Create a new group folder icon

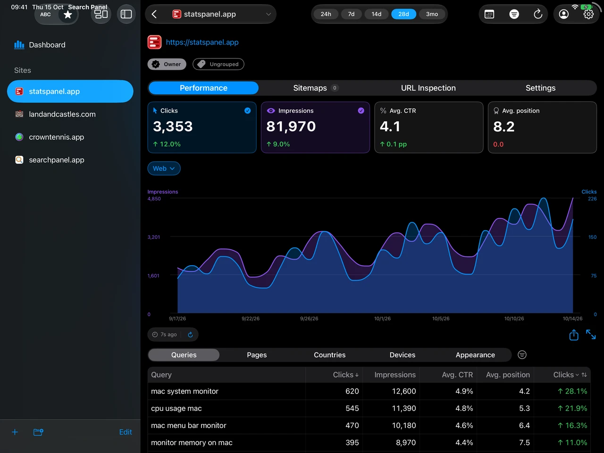click(38, 432)
